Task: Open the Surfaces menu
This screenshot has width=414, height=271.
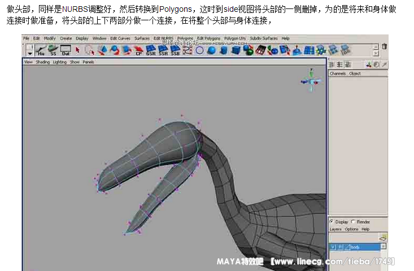Action: (142, 38)
